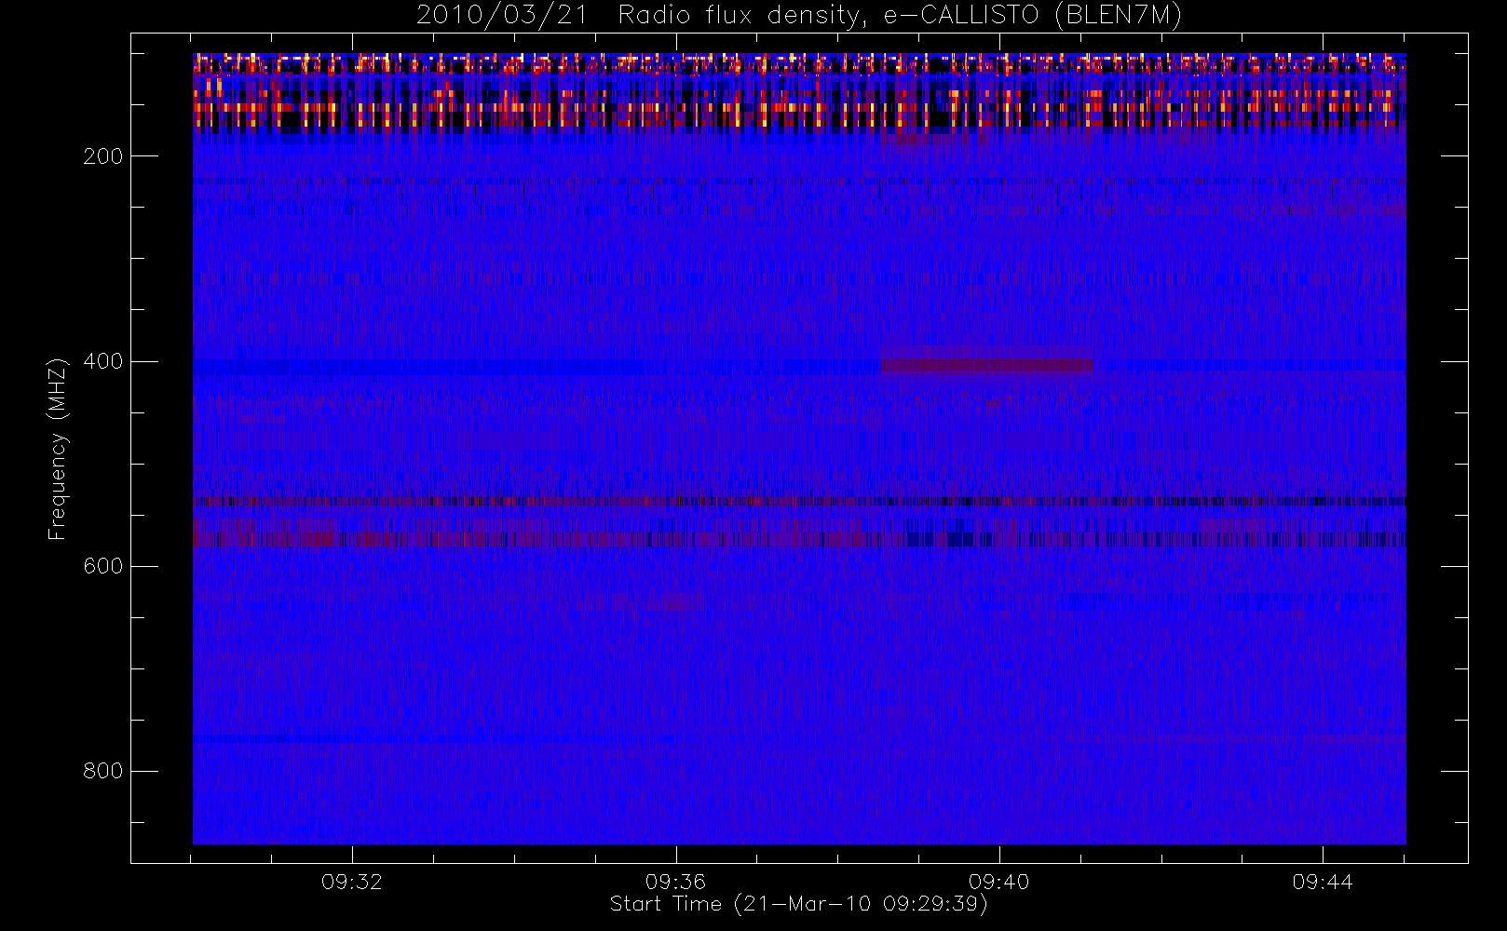Click the 'Start Time (21-Mar-10 09:29:39)' label
Image resolution: width=1507 pixels, height=931 pixels.
pyautogui.click(x=798, y=904)
